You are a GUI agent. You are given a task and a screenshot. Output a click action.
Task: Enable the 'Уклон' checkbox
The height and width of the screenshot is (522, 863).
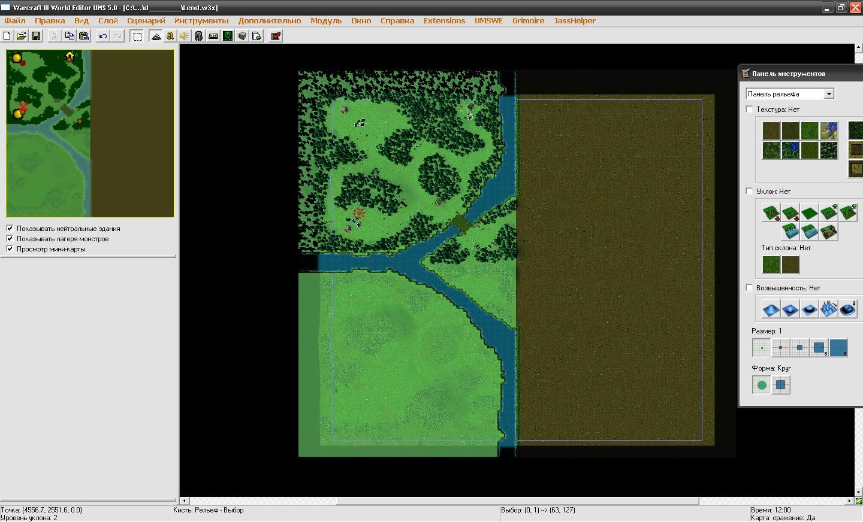(749, 191)
